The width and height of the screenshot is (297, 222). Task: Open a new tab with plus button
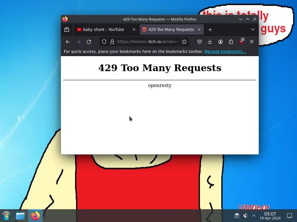click(210, 30)
